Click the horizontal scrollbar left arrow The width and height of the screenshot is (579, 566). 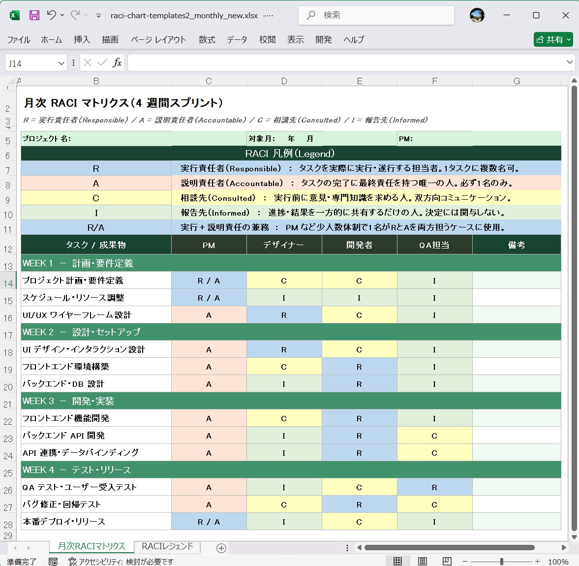(x=359, y=547)
